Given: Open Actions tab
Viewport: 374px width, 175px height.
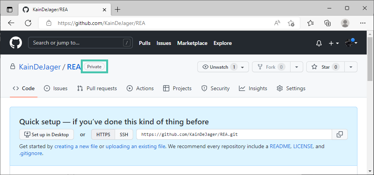Looking at the screenshot, I should pyautogui.click(x=140, y=88).
